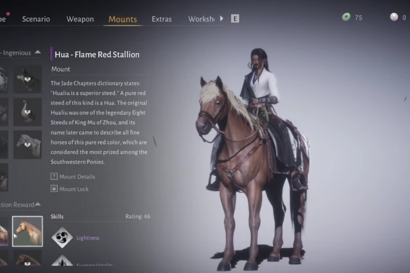Advance tabs with the right arrow
The image size is (410, 273).
(222, 18)
